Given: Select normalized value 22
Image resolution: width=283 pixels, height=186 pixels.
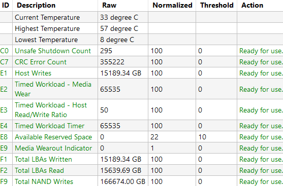Looking at the screenshot, I should 154,137.
